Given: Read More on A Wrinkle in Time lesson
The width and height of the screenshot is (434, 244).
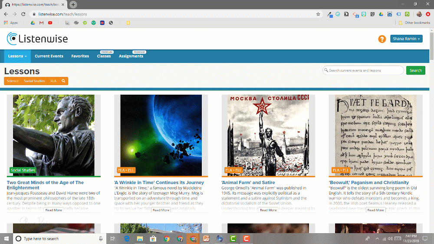Looking at the screenshot, I should point(161,210).
